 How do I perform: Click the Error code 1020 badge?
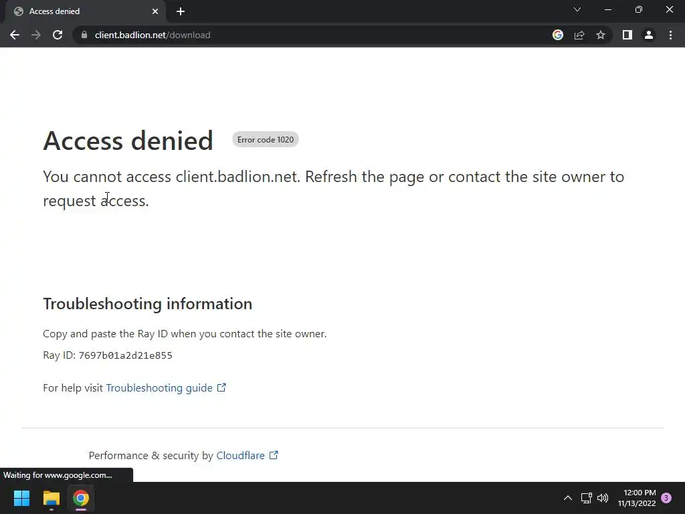(x=265, y=140)
